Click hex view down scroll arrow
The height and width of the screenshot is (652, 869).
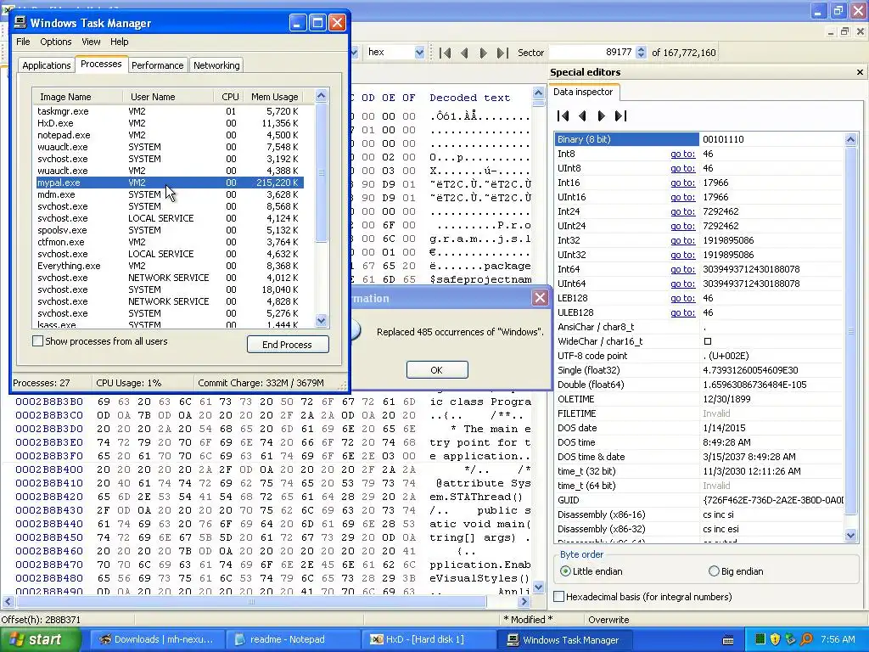[x=538, y=587]
